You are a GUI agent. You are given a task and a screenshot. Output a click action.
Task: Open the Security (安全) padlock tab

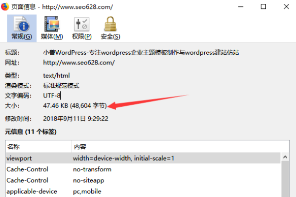point(111,28)
